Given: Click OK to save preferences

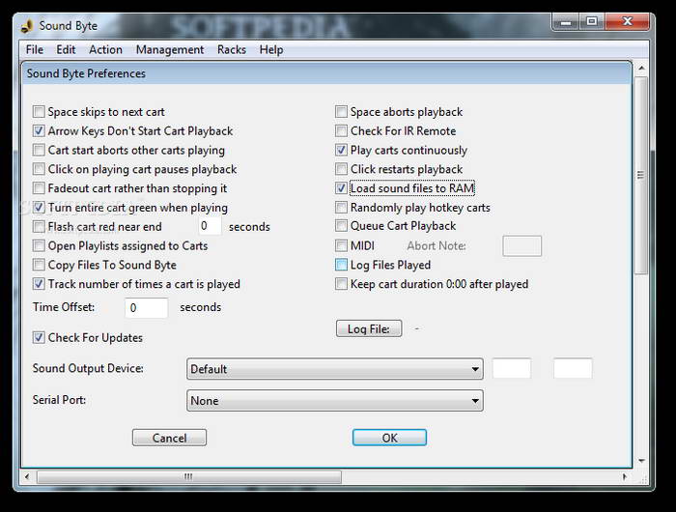Looking at the screenshot, I should tap(390, 438).
